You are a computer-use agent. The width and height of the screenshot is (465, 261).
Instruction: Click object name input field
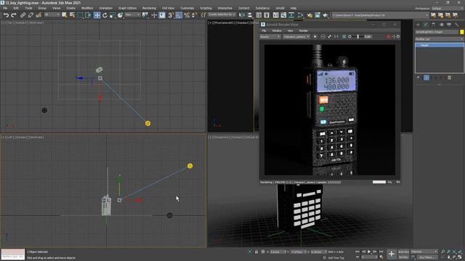click(437, 32)
